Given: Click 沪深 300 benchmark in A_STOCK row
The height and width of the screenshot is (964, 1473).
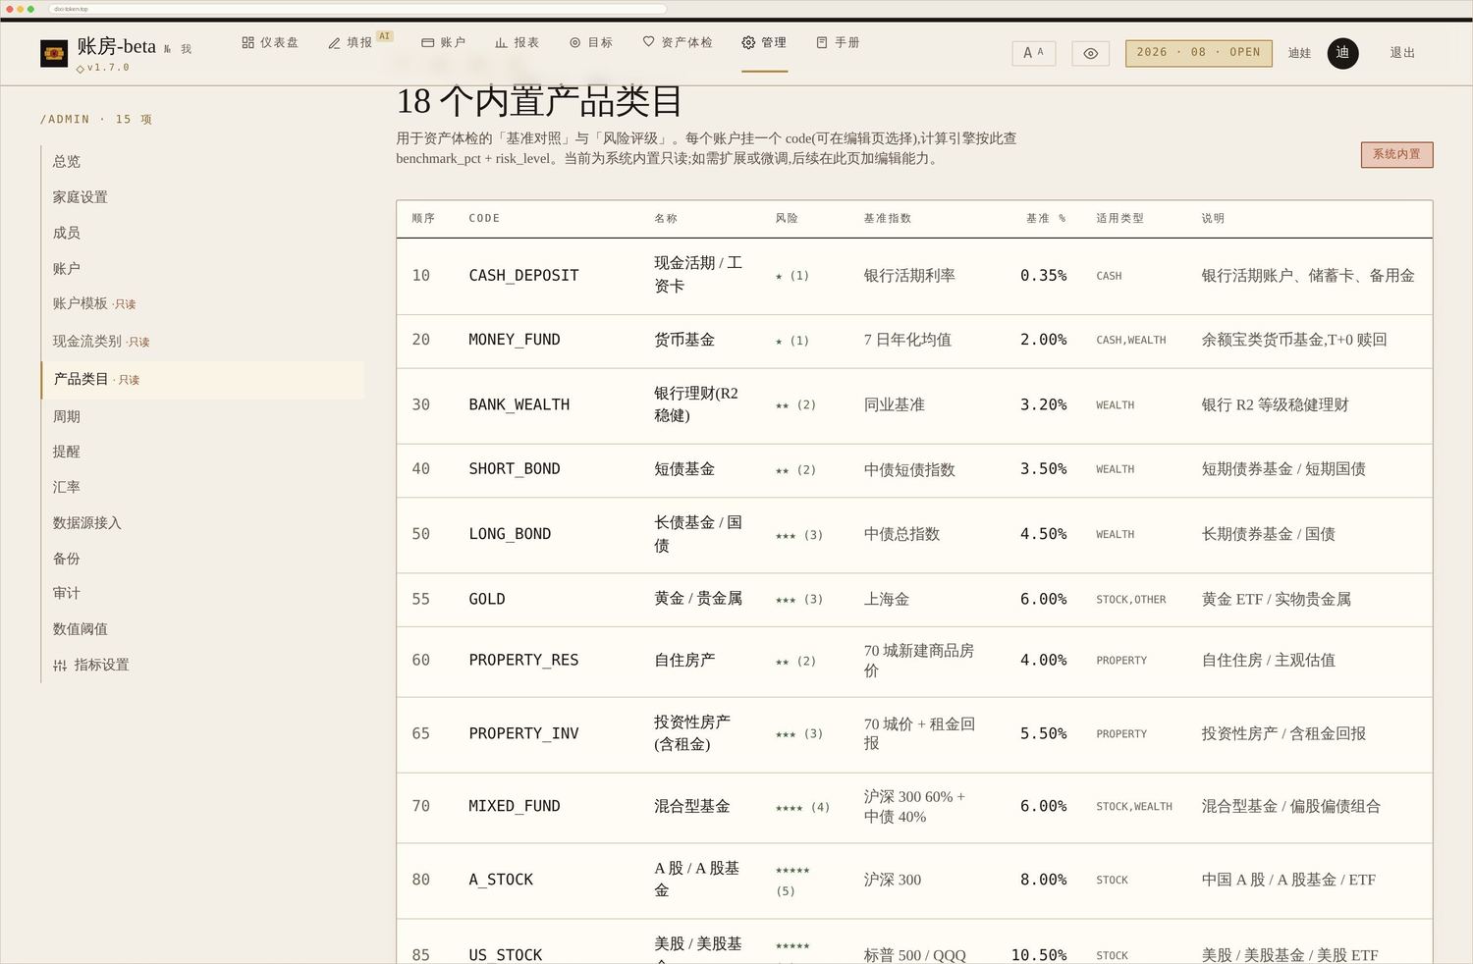Looking at the screenshot, I should (x=893, y=880).
